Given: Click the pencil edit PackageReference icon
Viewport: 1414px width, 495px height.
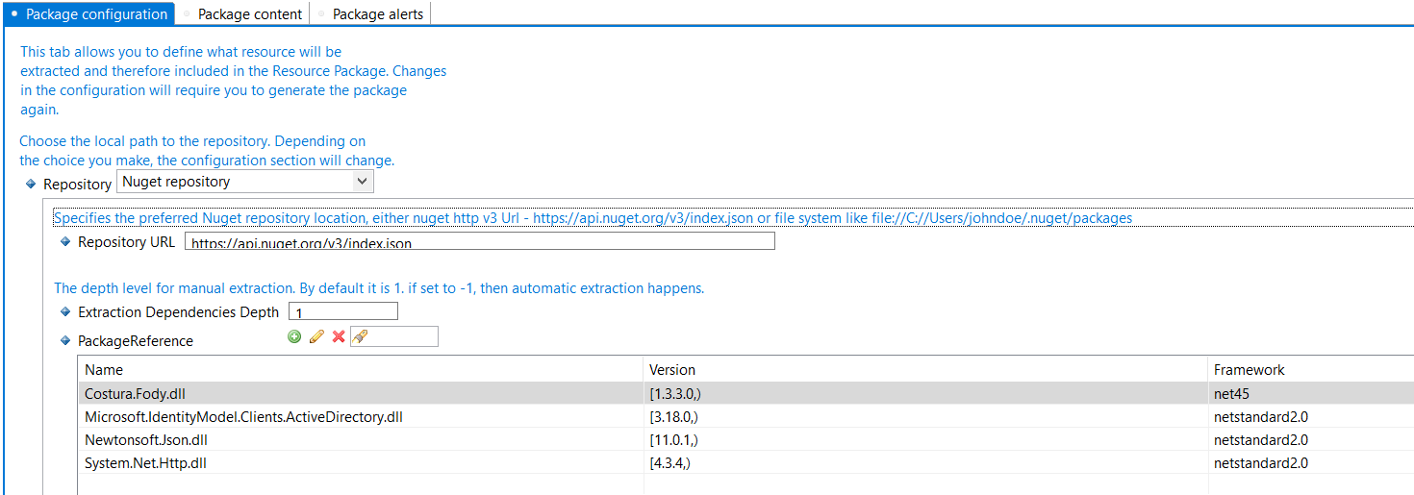Looking at the screenshot, I should 316,336.
